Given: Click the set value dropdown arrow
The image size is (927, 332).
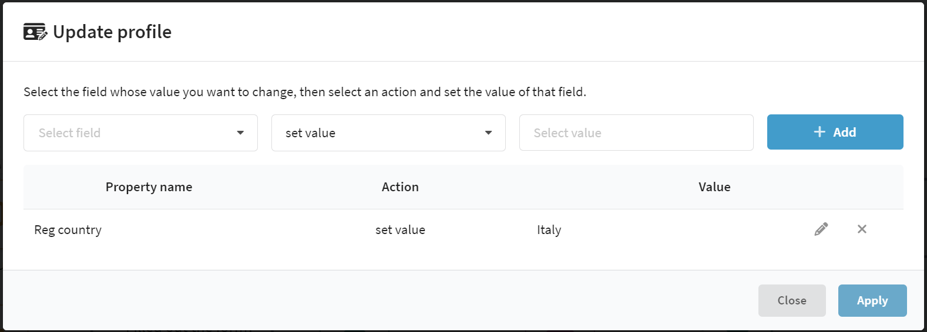Looking at the screenshot, I should (488, 133).
